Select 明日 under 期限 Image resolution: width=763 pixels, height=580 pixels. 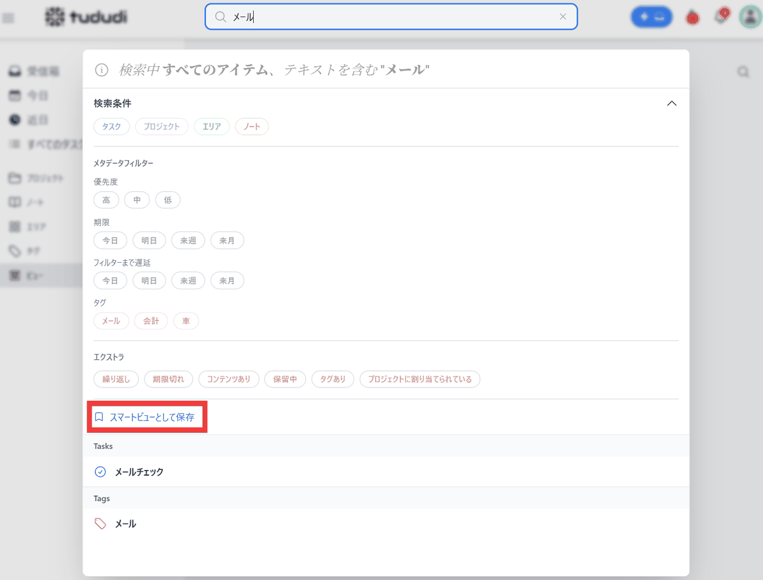point(149,240)
